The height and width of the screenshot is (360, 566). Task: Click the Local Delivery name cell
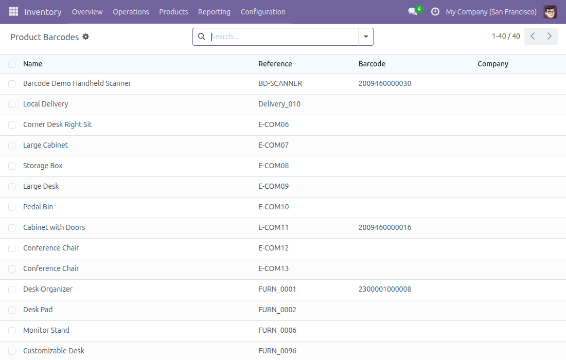click(x=45, y=104)
